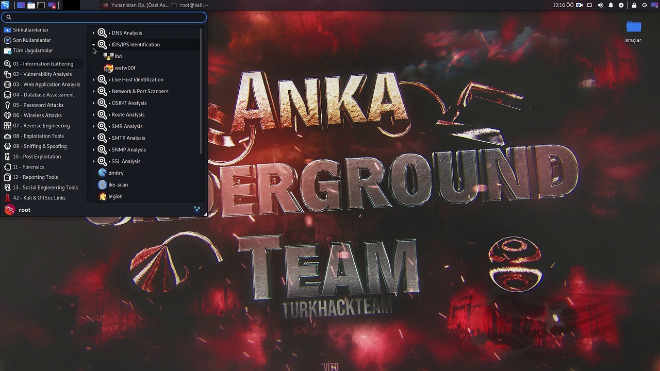Click the power manager tray icon

(621, 5)
